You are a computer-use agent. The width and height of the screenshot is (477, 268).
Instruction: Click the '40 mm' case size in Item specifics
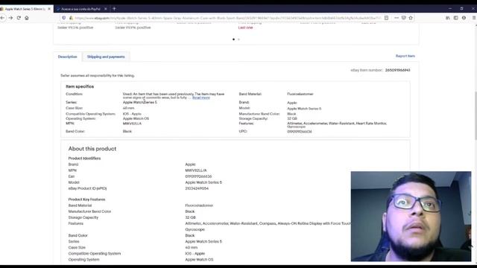click(129, 108)
